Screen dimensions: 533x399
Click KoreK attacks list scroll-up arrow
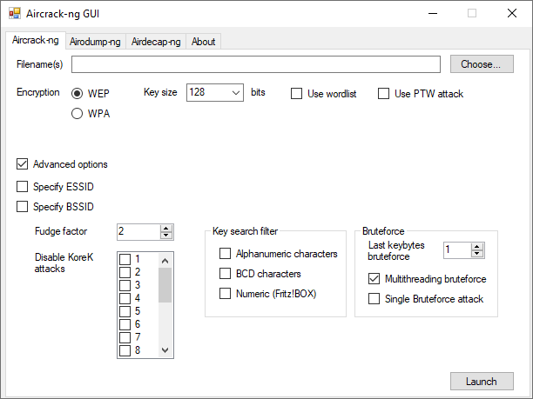point(165,261)
